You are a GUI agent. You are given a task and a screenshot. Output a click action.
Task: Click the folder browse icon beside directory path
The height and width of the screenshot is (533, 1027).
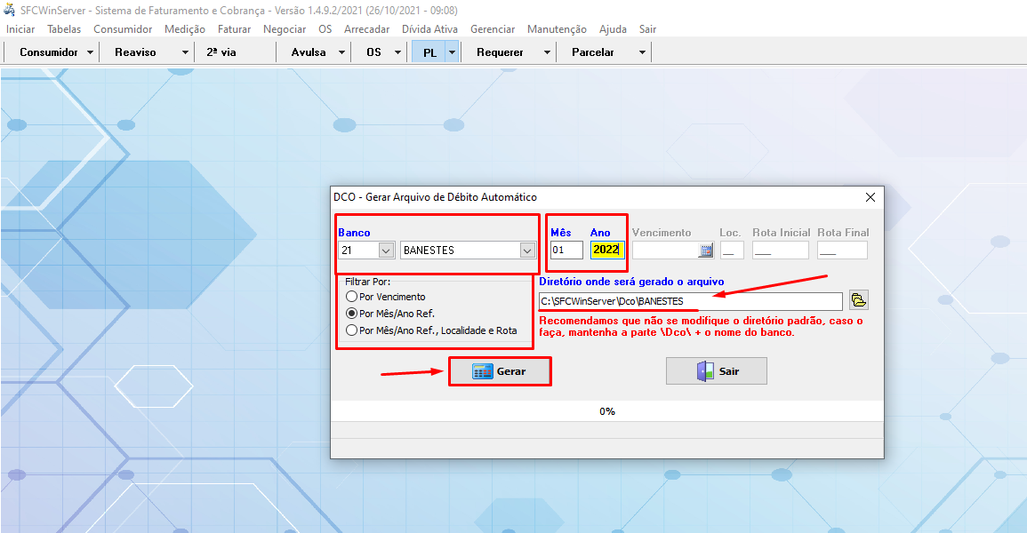858,300
